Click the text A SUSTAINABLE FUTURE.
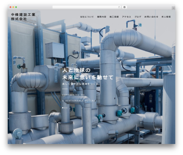 tap(79, 101)
